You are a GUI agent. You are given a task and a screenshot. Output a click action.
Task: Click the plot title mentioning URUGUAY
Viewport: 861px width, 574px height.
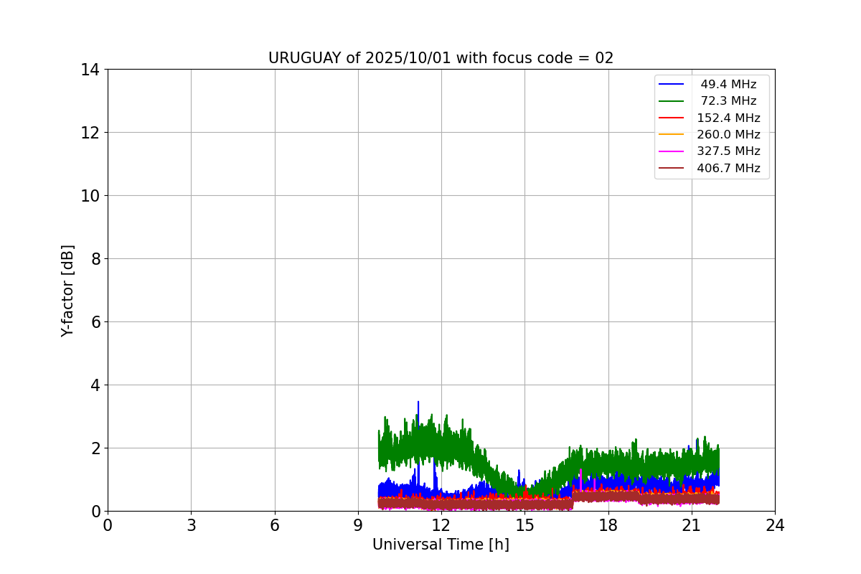pyautogui.click(x=441, y=58)
